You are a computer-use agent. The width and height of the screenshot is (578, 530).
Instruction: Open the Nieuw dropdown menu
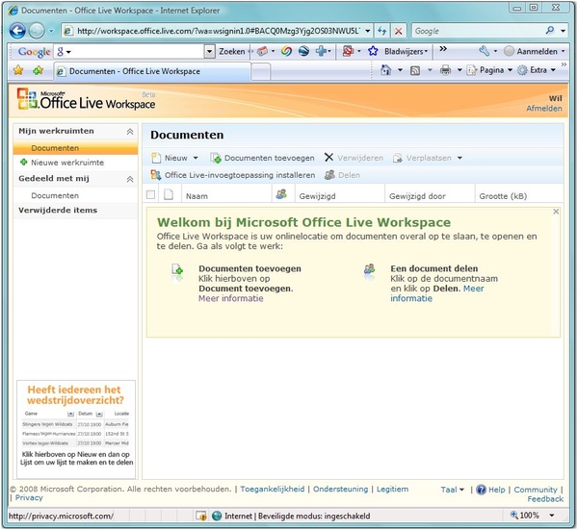tap(196, 158)
